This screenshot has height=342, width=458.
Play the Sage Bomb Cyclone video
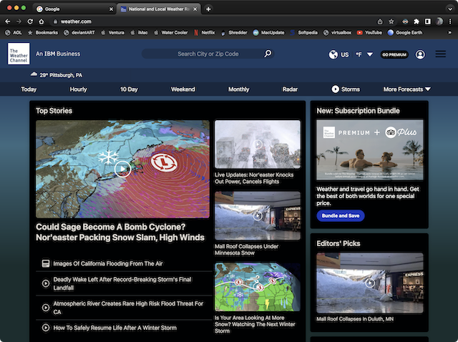click(x=122, y=169)
